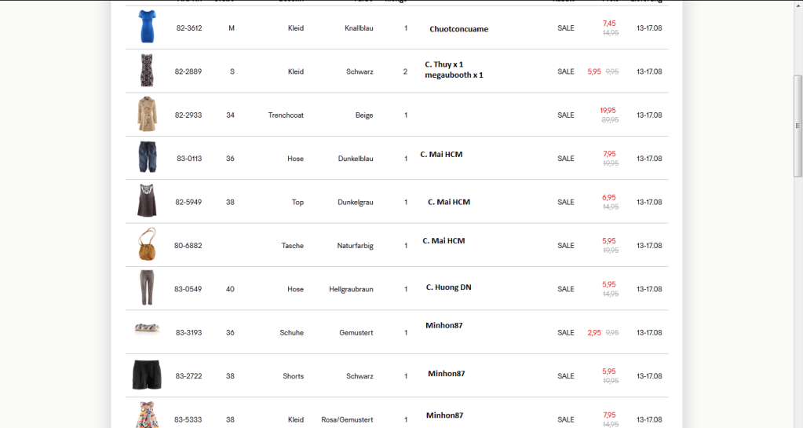This screenshot has width=803, height=428.
Task: Select the beige trenchcoat thumbnail
Action: point(147,115)
